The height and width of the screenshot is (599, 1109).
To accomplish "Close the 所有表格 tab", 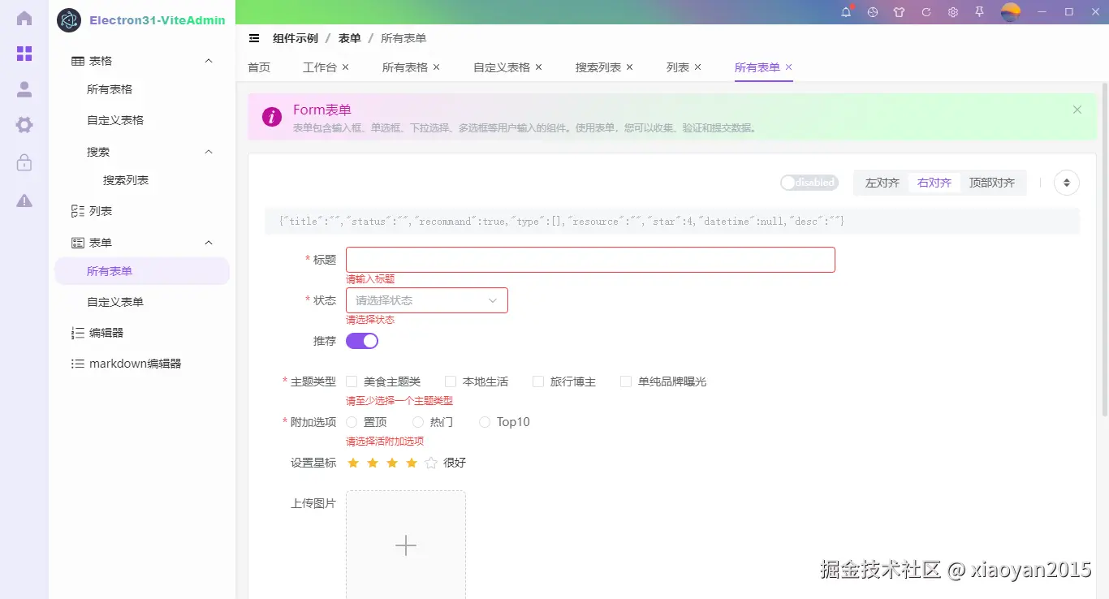I will click(437, 67).
